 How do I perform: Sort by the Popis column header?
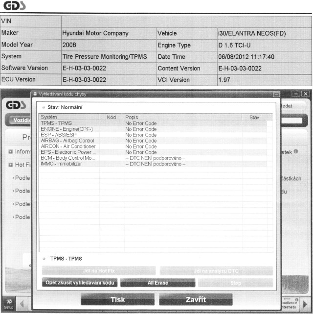[x=183, y=117]
